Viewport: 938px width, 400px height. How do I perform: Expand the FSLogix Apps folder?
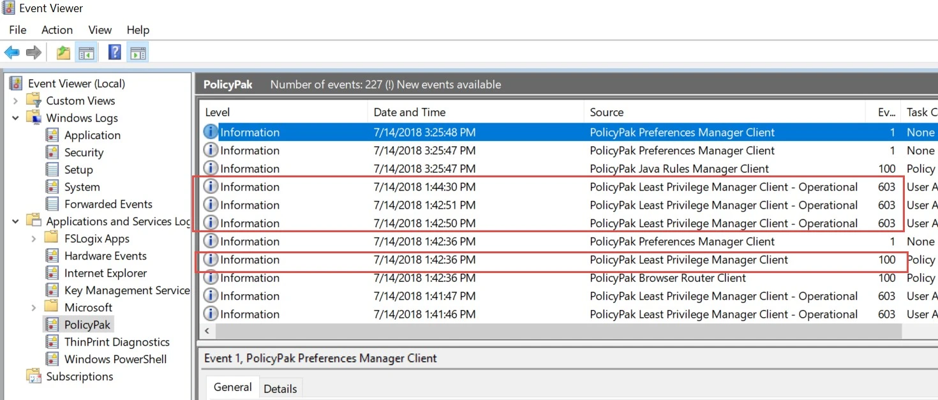point(34,239)
